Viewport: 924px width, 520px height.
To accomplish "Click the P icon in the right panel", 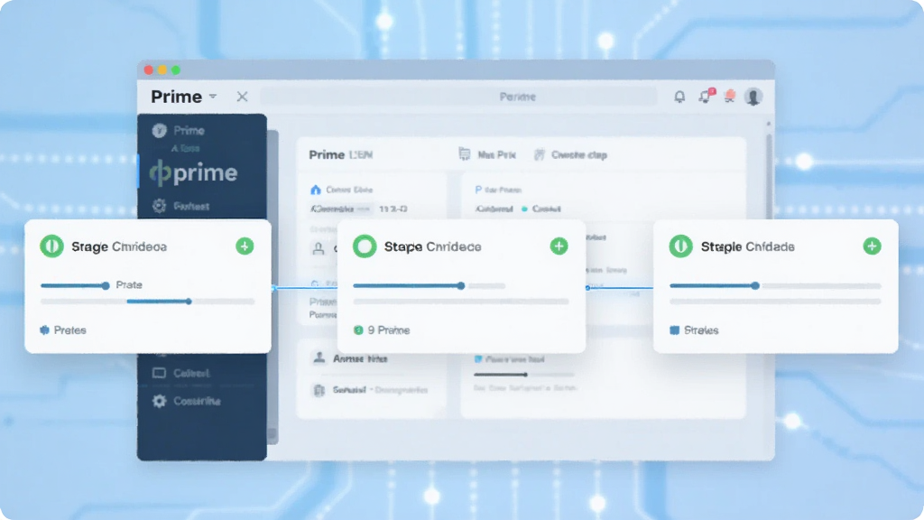I will tap(478, 190).
